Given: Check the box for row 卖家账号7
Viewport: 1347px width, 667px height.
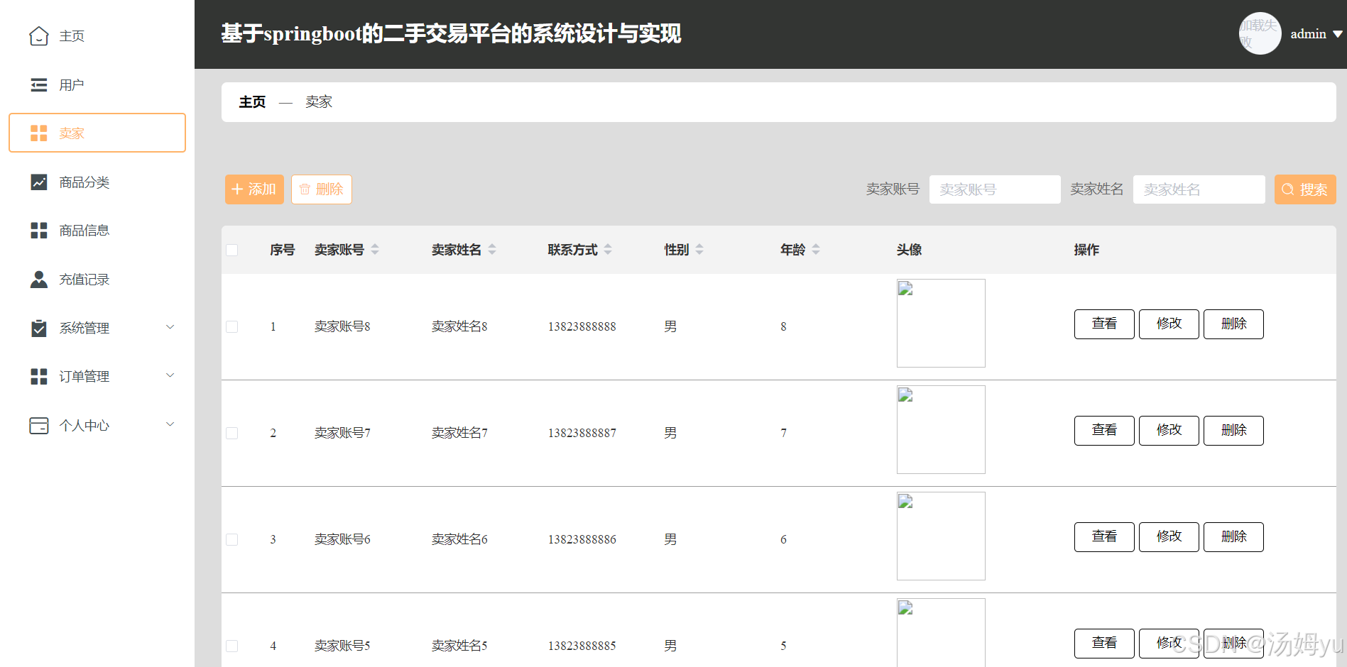Looking at the screenshot, I should [232, 433].
